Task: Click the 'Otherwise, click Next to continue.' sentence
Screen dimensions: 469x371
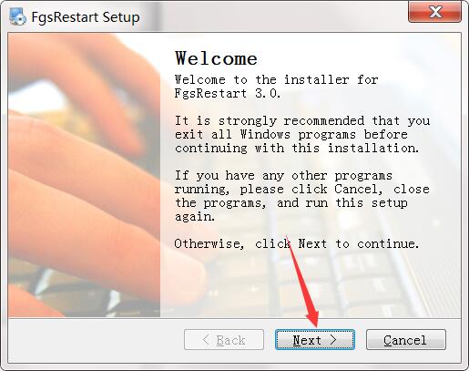Action: 297,243
